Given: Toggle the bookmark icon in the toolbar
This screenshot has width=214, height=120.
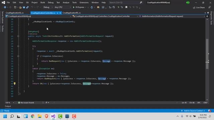Looking at the screenshot, I should point(126,7).
